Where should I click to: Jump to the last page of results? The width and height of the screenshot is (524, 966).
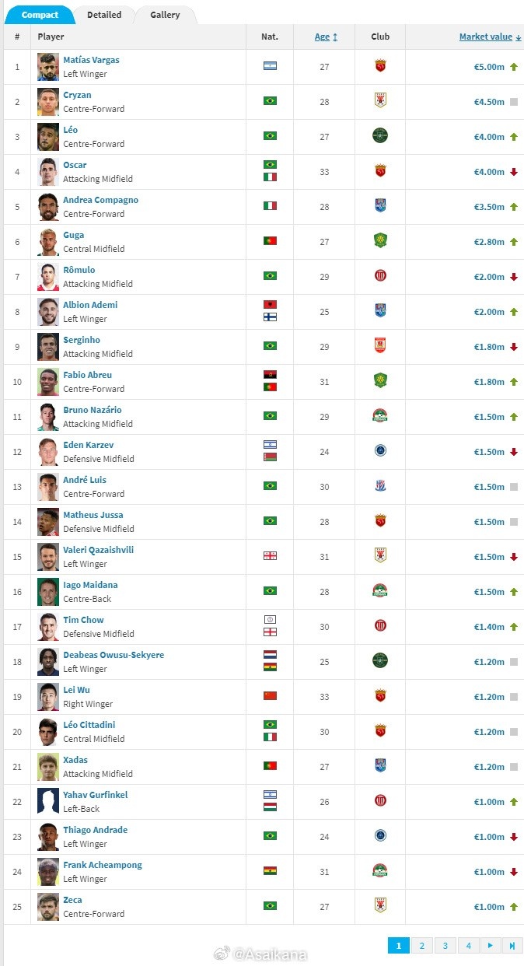(x=512, y=946)
